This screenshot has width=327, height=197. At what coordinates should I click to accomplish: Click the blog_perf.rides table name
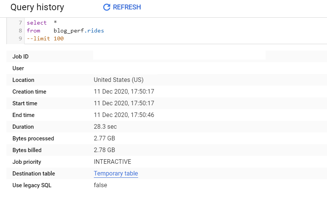[x=79, y=31]
